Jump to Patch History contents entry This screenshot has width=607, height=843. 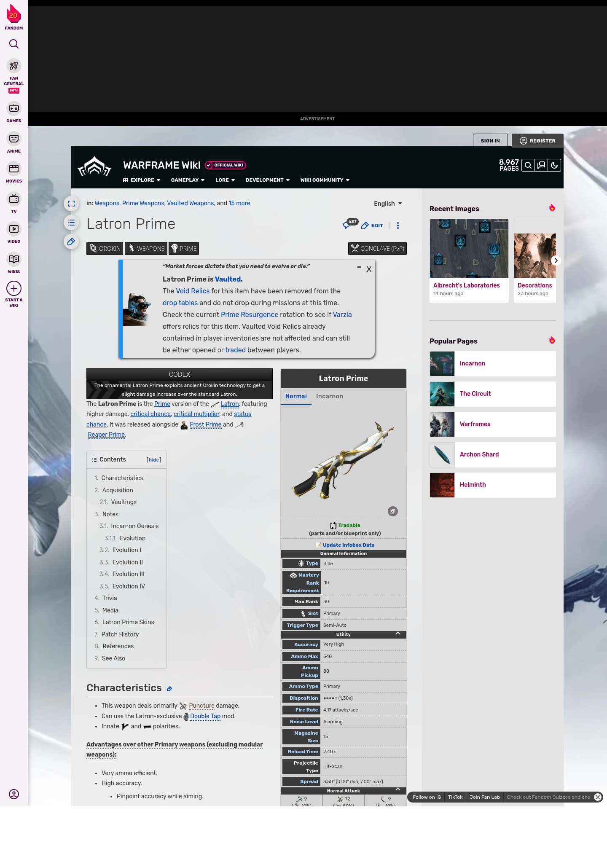point(120,634)
